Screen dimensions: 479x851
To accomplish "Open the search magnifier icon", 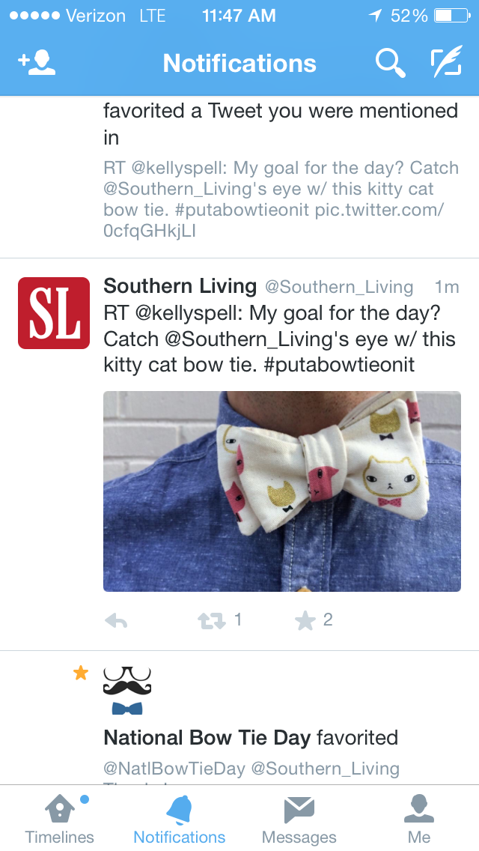I will [x=390, y=64].
